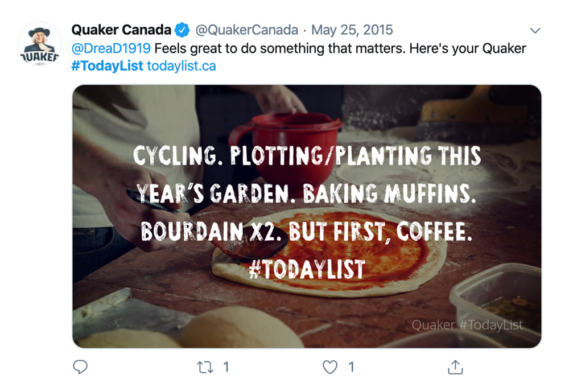Click the blue verified badge
Viewport: 569px width, 387px height.
tap(182, 30)
